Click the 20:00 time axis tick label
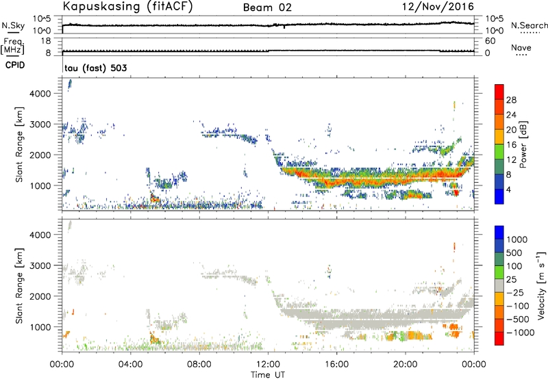 click(x=405, y=365)
